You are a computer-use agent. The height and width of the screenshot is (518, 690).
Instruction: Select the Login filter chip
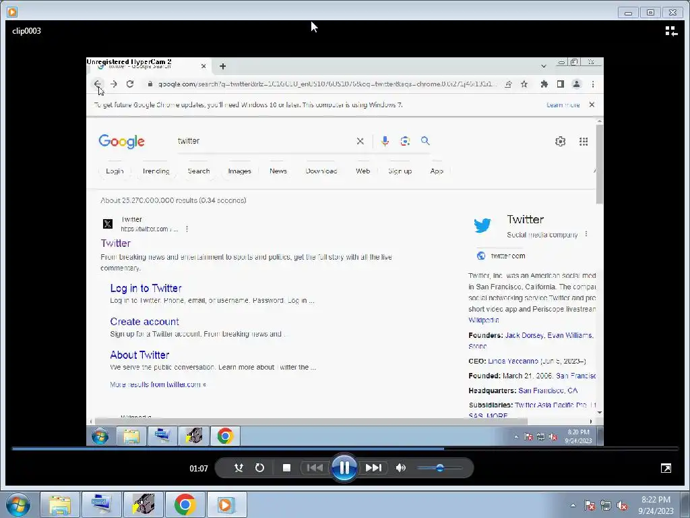pyautogui.click(x=115, y=171)
